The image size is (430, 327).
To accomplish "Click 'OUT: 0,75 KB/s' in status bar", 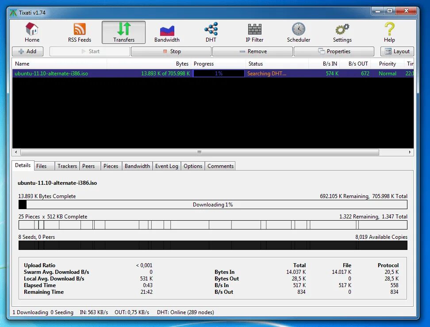I will (132, 312).
